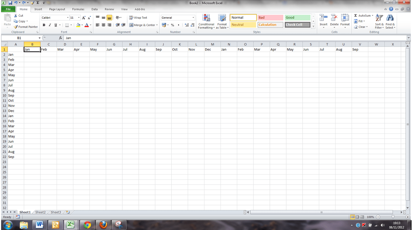
Task: Open the Number Format dropdown showing General
Action: [178, 17]
